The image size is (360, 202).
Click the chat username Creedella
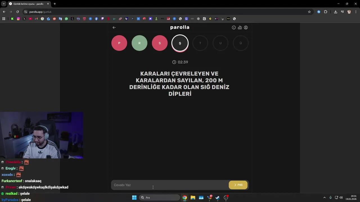pos(13,162)
